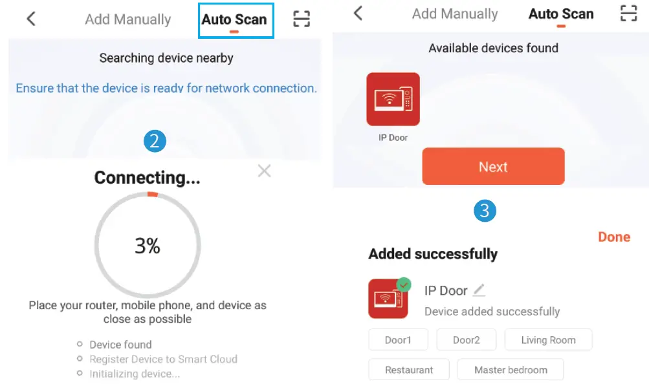Select the IP Door device found
Screen dimensions: 649x386
point(393,100)
